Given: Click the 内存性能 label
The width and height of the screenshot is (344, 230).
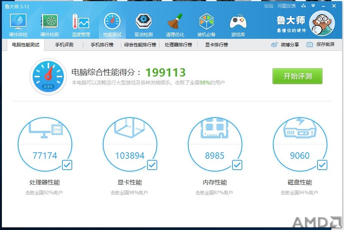Looking at the screenshot, I should pos(215,182).
